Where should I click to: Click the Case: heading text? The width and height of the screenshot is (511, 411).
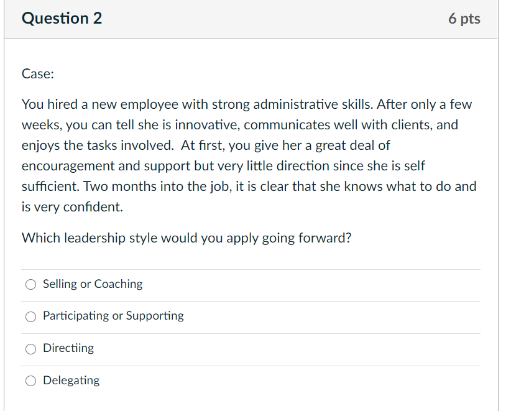point(37,73)
